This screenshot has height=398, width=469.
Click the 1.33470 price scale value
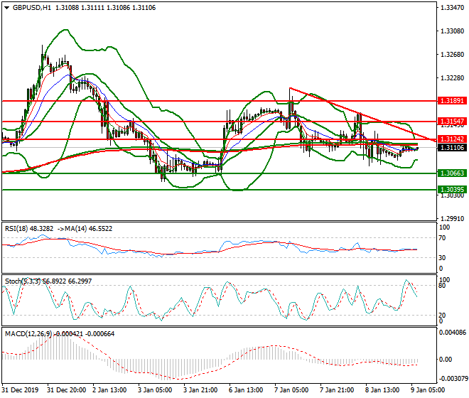(453, 8)
